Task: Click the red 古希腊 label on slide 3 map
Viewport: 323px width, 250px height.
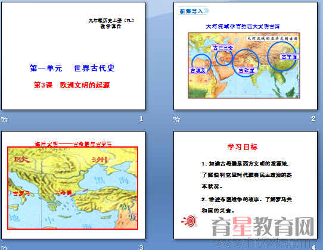Action: click(63, 193)
